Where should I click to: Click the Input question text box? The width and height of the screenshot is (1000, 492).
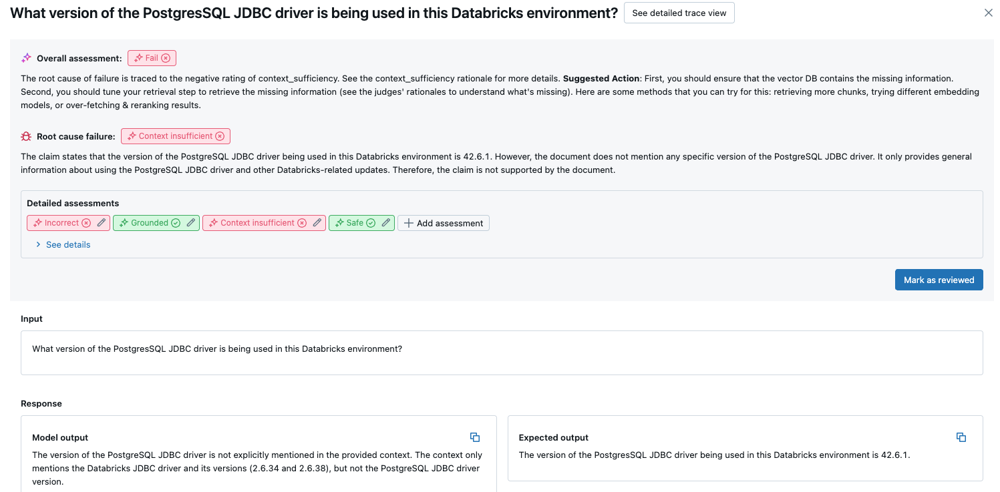pyautogui.click(x=502, y=352)
